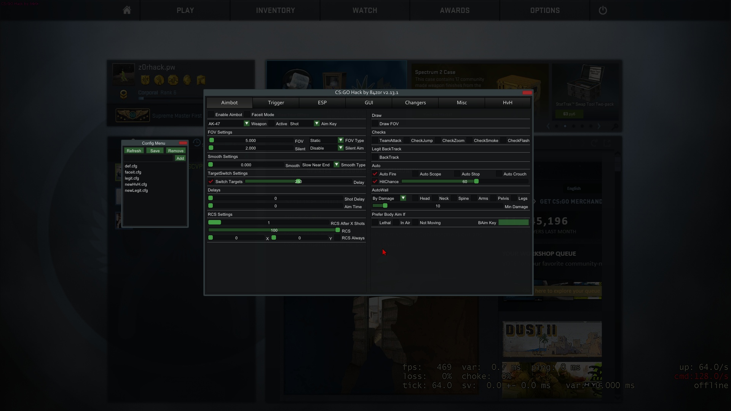This screenshot has width=731, height=411.
Task: Toggle the Faceit Mode checkbox
Action: coord(247,115)
